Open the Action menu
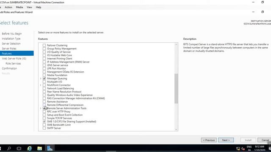This screenshot has width=271, height=152. pos(8,7)
